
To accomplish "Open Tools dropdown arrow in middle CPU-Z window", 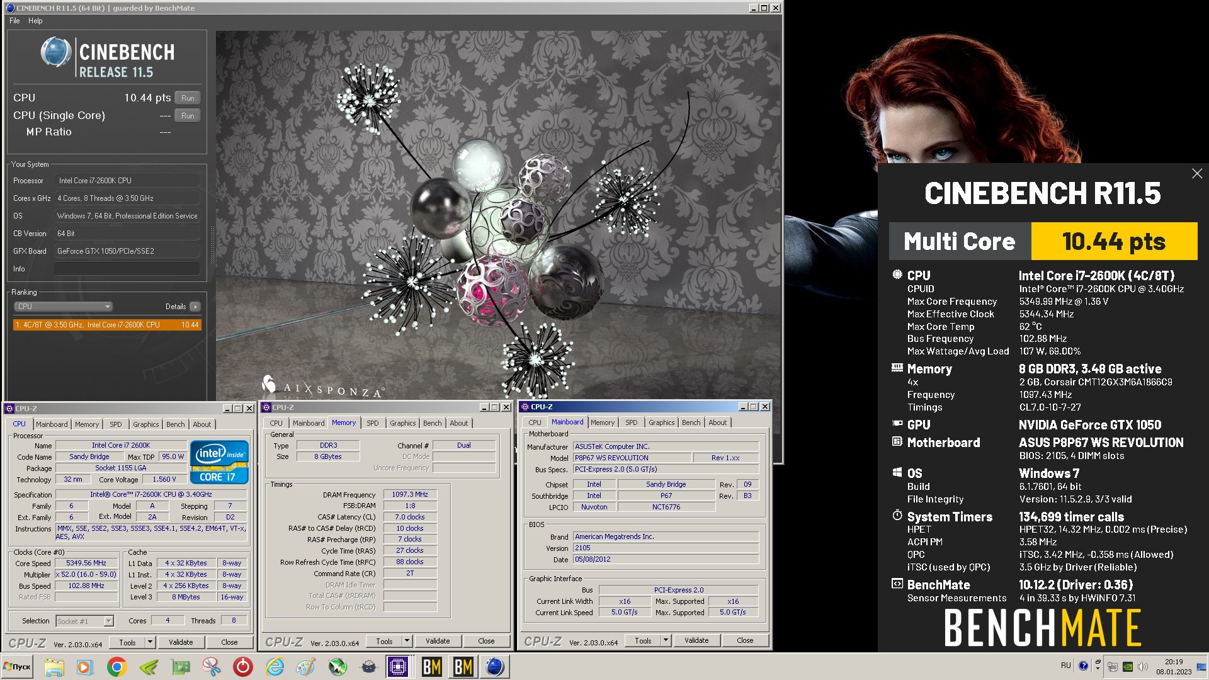I will point(407,642).
